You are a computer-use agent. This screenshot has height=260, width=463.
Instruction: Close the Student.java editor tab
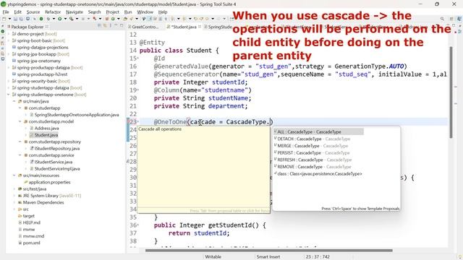pos(200,27)
